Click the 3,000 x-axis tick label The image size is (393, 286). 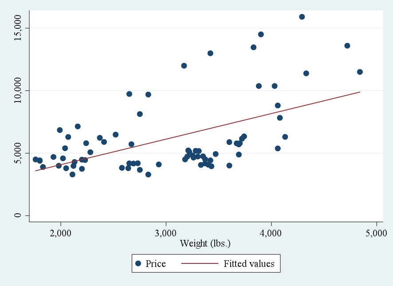click(x=166, y=233)
